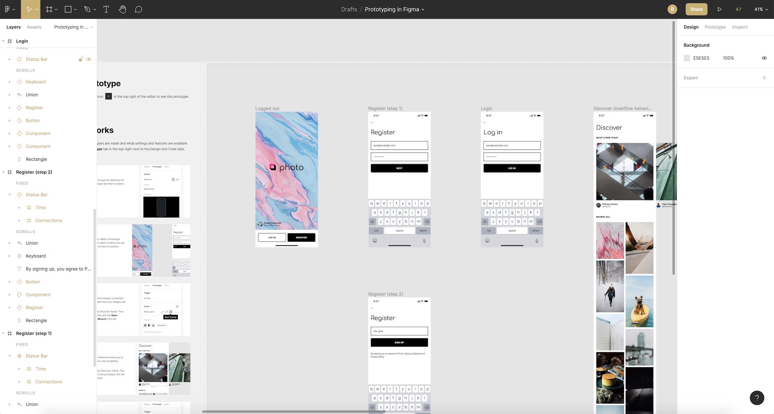
Task: Select the Hand tool
Action: pyautogui.click(x=122, y=9)
